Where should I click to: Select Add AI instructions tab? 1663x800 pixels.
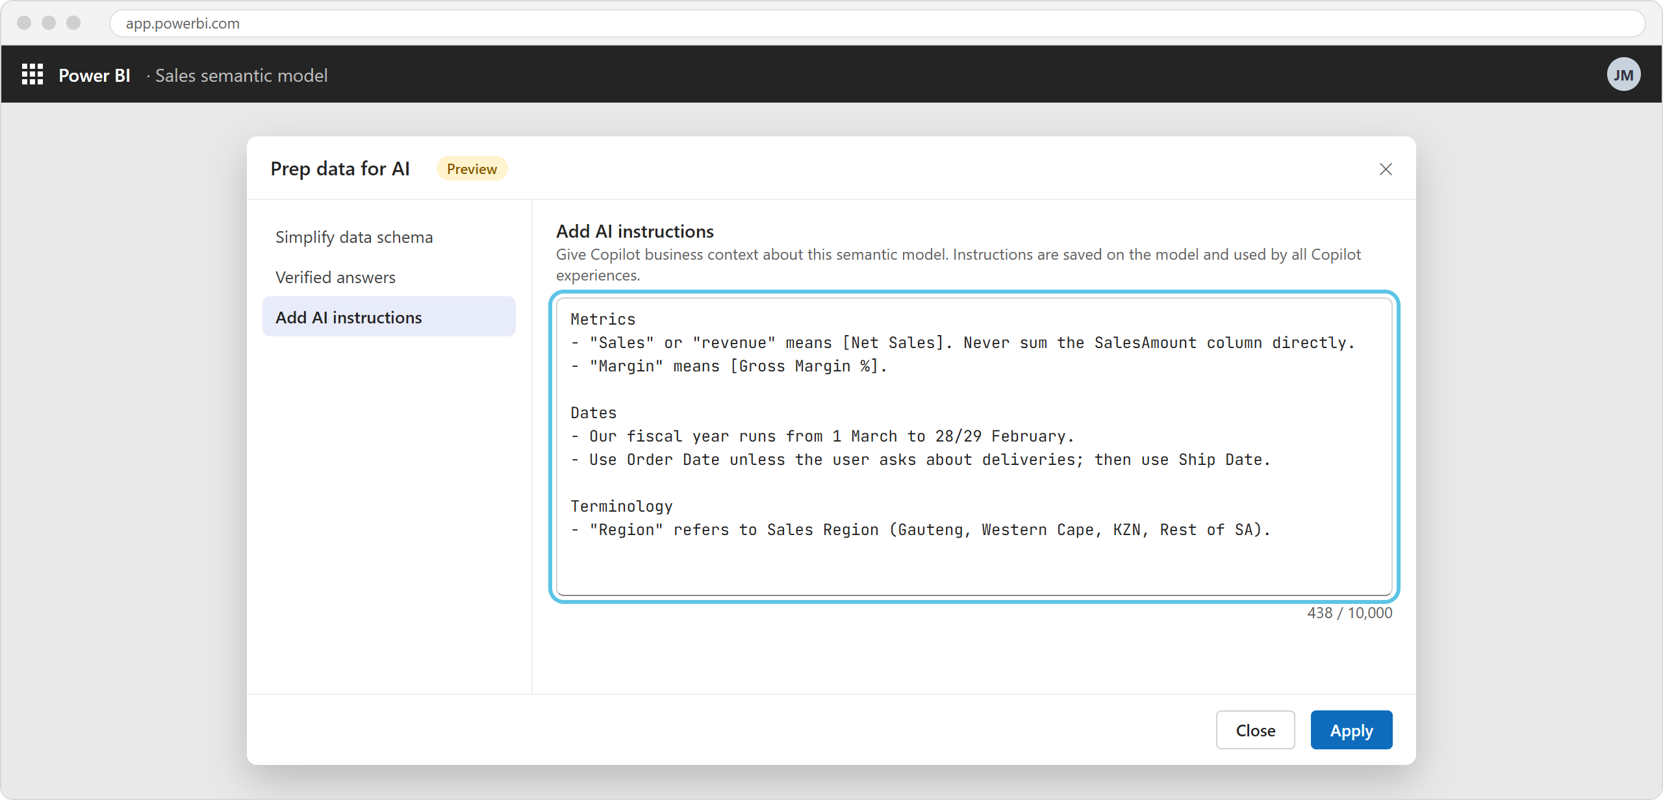tap(388, 317)
